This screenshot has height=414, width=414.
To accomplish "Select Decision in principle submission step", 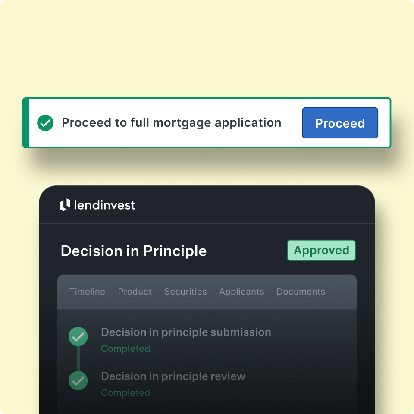I will 186,332.
